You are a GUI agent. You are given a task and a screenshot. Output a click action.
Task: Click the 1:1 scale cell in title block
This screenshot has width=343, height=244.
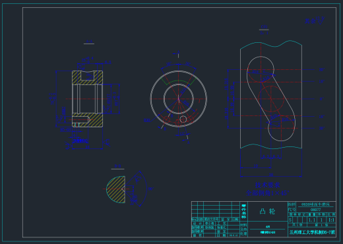click(x=331, y=220)
